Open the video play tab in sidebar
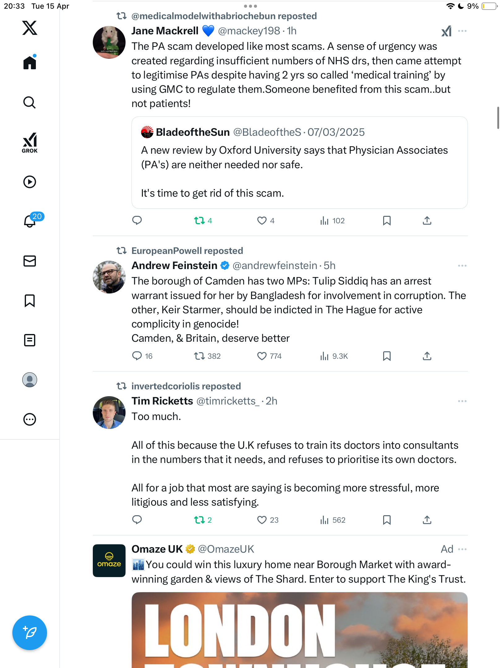The image size is (501, 668). pos(30,182)
